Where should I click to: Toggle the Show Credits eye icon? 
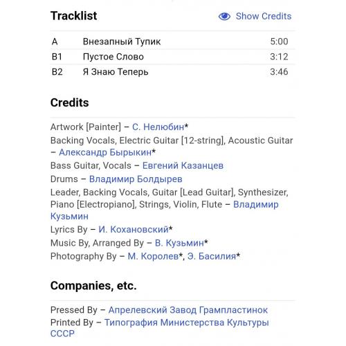224,17
